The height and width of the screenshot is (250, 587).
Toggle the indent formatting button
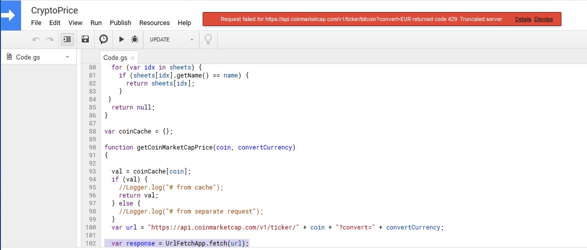[67, 39]
